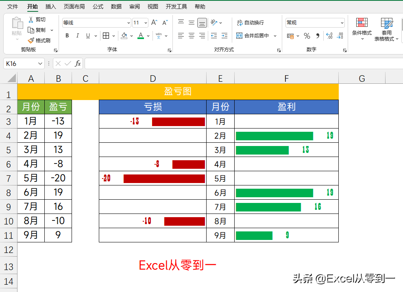Open Conditional Formatting (条件格式)

tap(362, 29)
